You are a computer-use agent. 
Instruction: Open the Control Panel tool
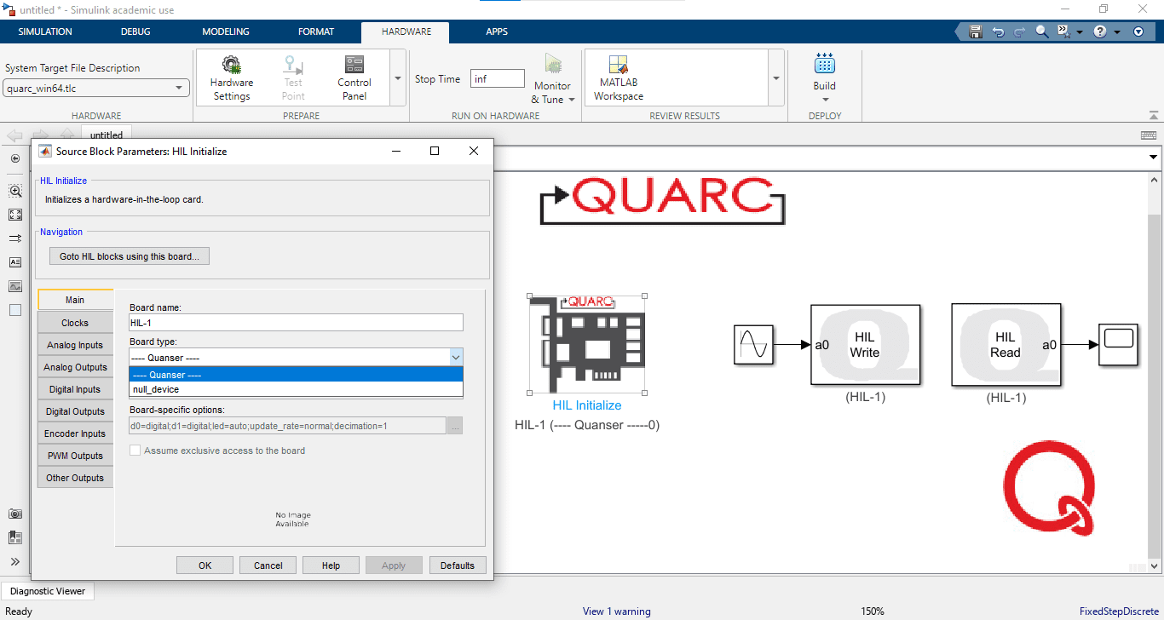click(x=354, y=77)
